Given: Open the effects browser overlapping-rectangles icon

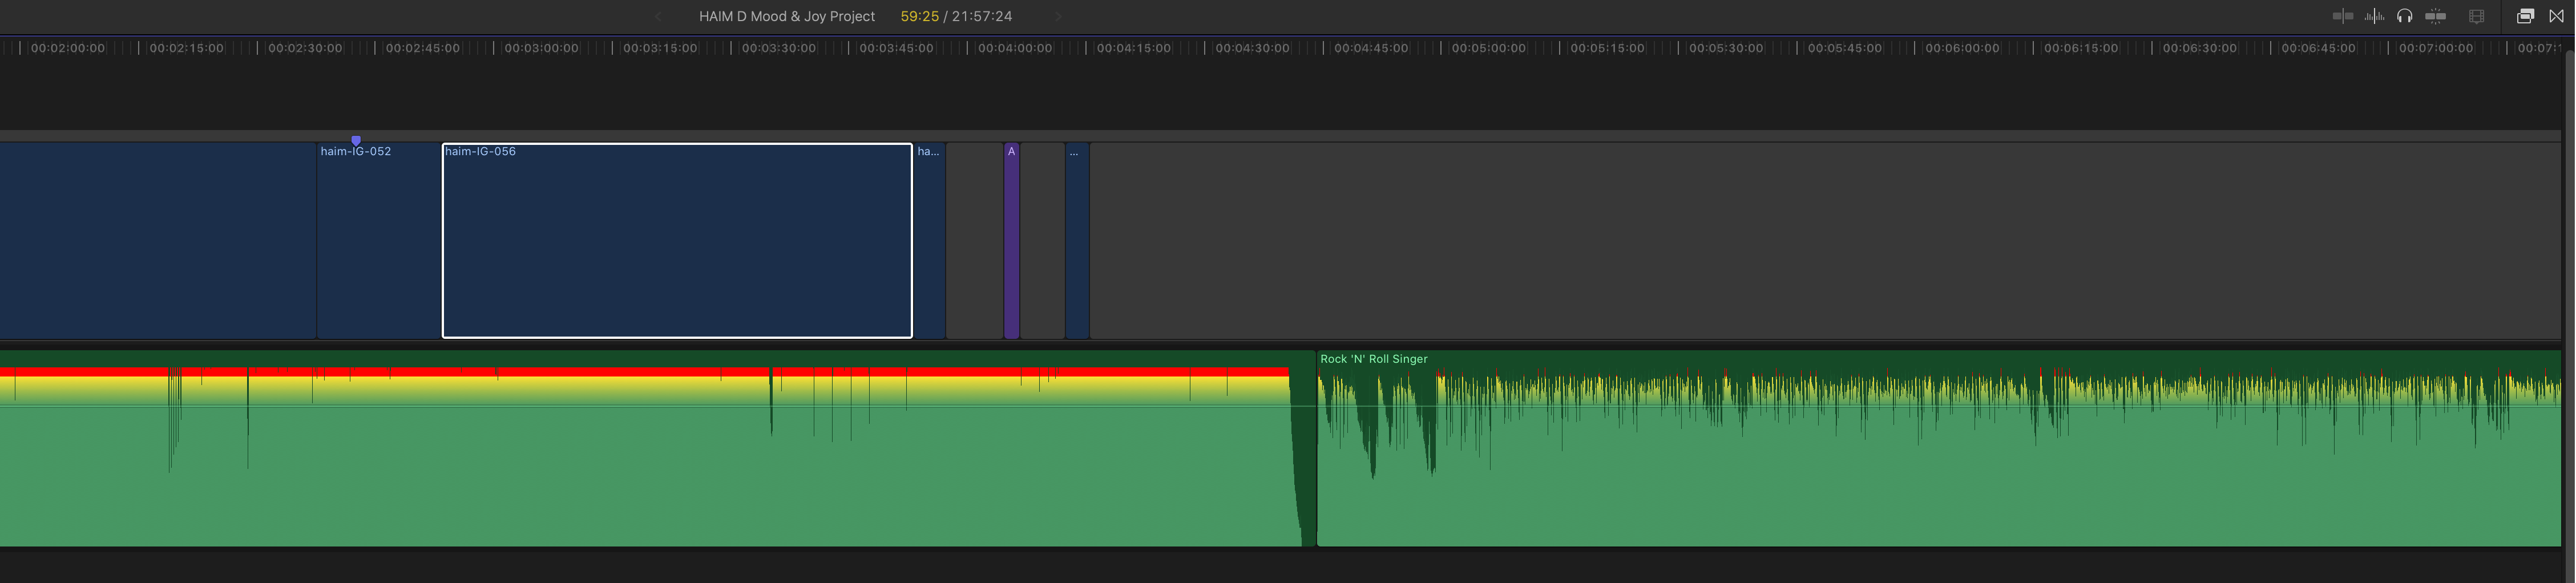Looking at the screenshot, I should (2525, 16).
